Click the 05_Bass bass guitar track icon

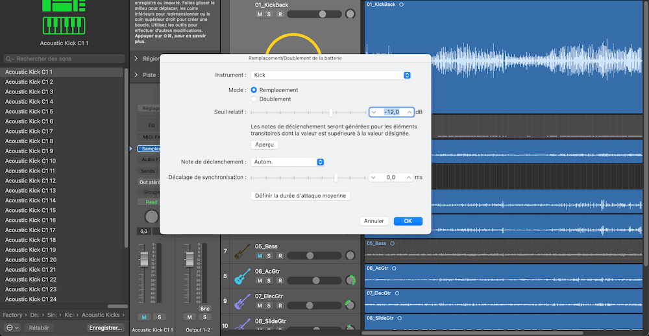pos(243,251)
